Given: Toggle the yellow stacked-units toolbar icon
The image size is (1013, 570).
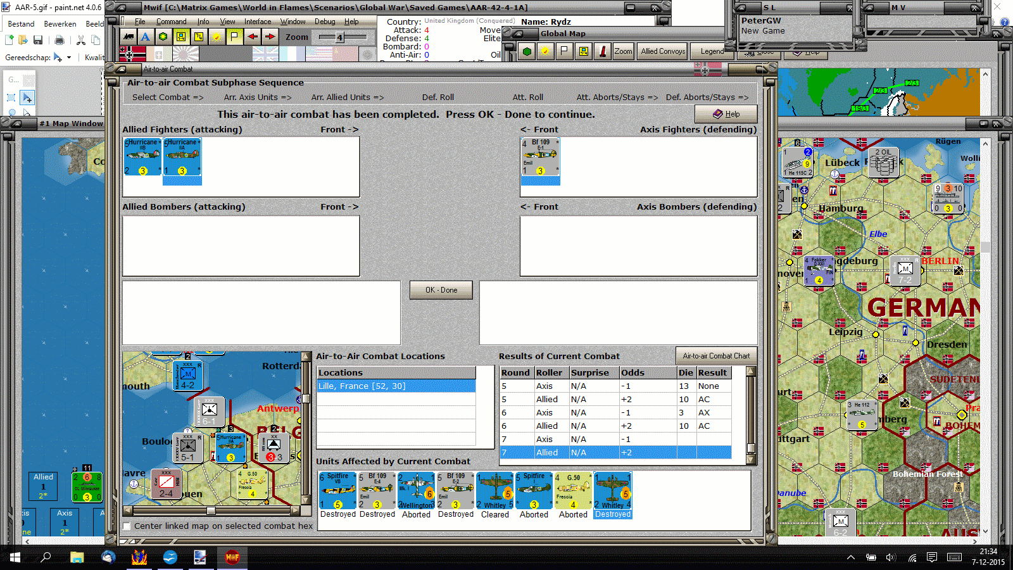Looking at the screenshot, I should pyautogui.click(x=199, y=37).
